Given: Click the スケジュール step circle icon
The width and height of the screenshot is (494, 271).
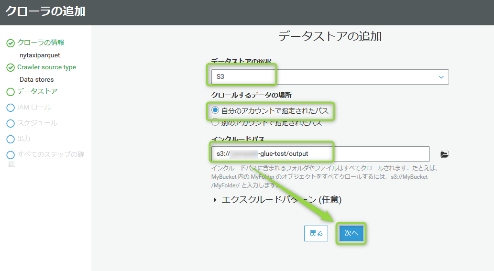Looking at the screenshot, I should pyautogui.click(x=11, y=123).
